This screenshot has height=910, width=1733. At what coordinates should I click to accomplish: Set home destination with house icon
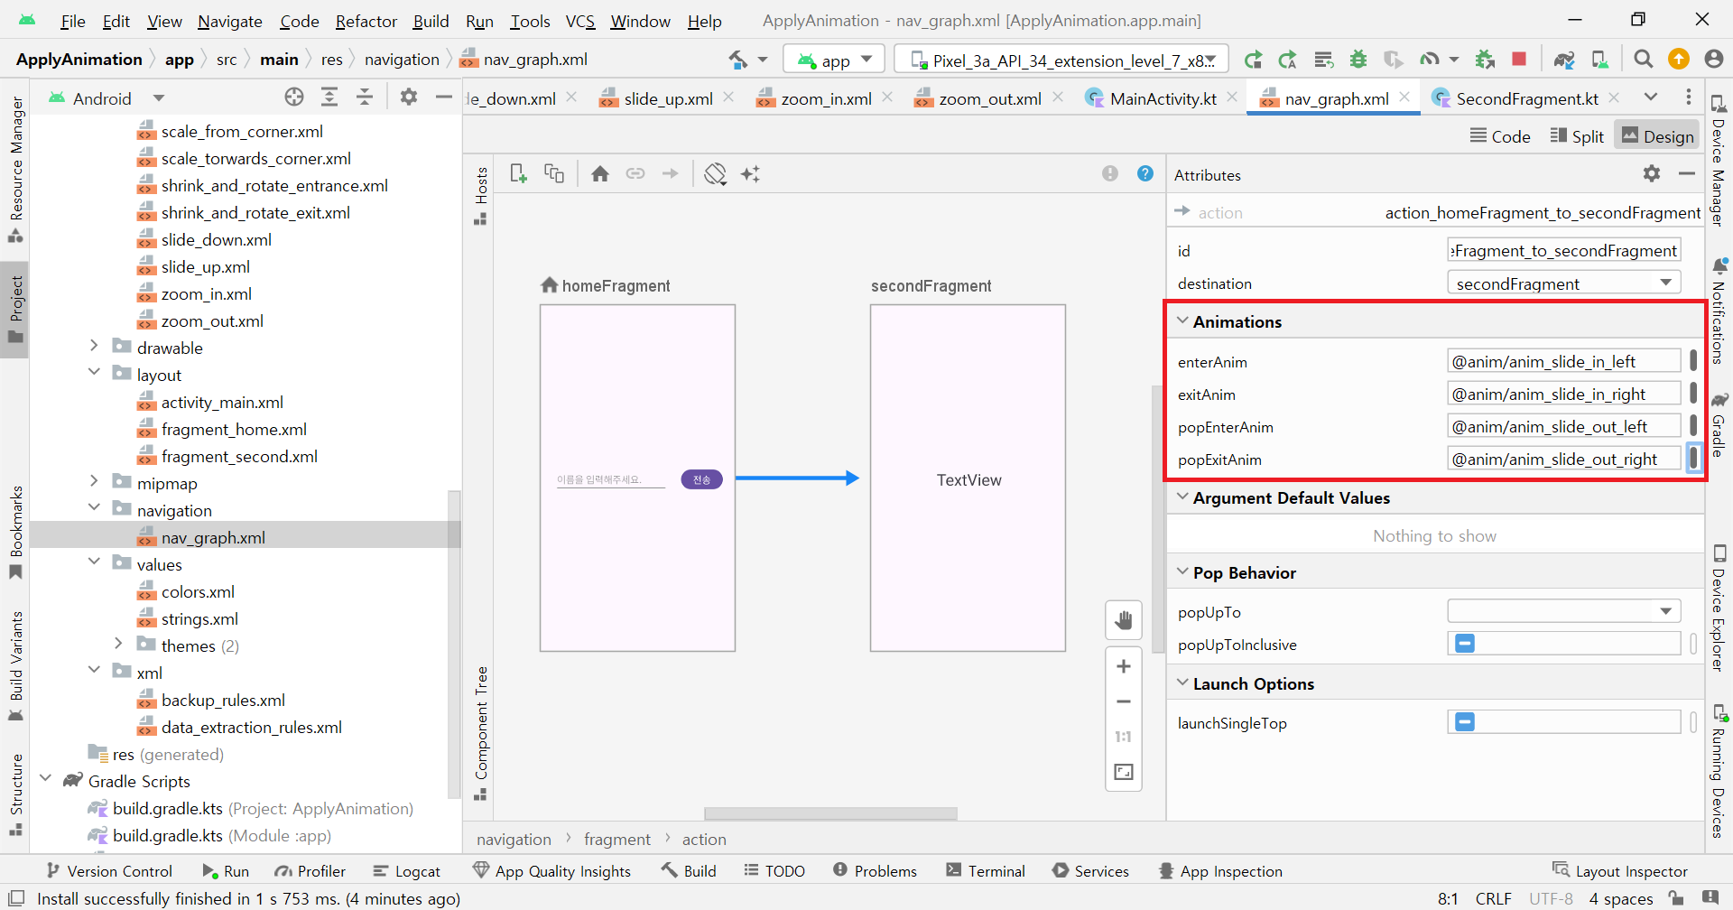click(x=600, y=173)
